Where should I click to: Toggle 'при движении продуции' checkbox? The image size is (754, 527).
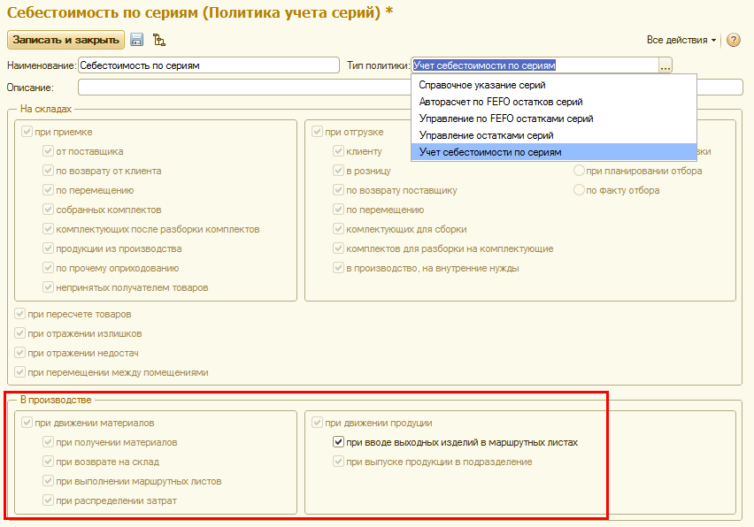pos(317,423)
